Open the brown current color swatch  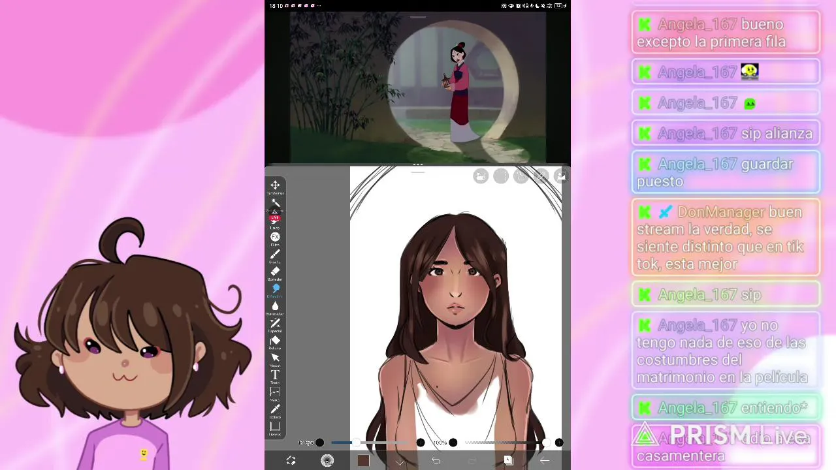[364, 461]
